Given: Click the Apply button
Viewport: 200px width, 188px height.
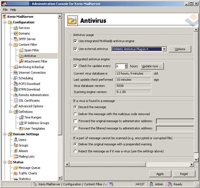Looking at the screenshot, I should coord(160,174).
